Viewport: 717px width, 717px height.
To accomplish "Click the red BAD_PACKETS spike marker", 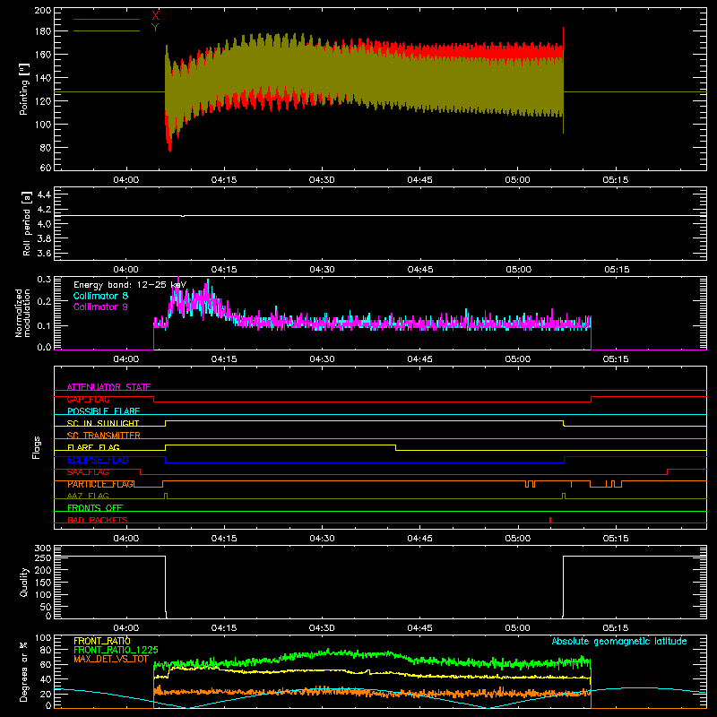I will click(550, 520).
